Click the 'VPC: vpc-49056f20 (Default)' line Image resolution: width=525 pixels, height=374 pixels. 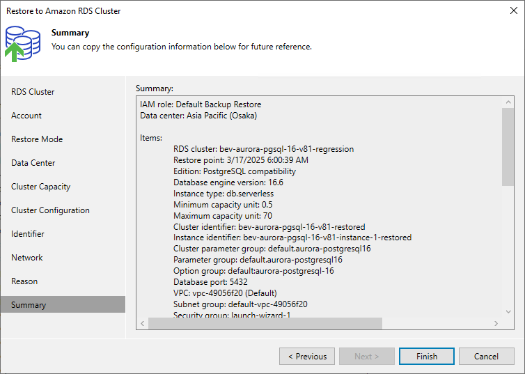pos(225,293)
